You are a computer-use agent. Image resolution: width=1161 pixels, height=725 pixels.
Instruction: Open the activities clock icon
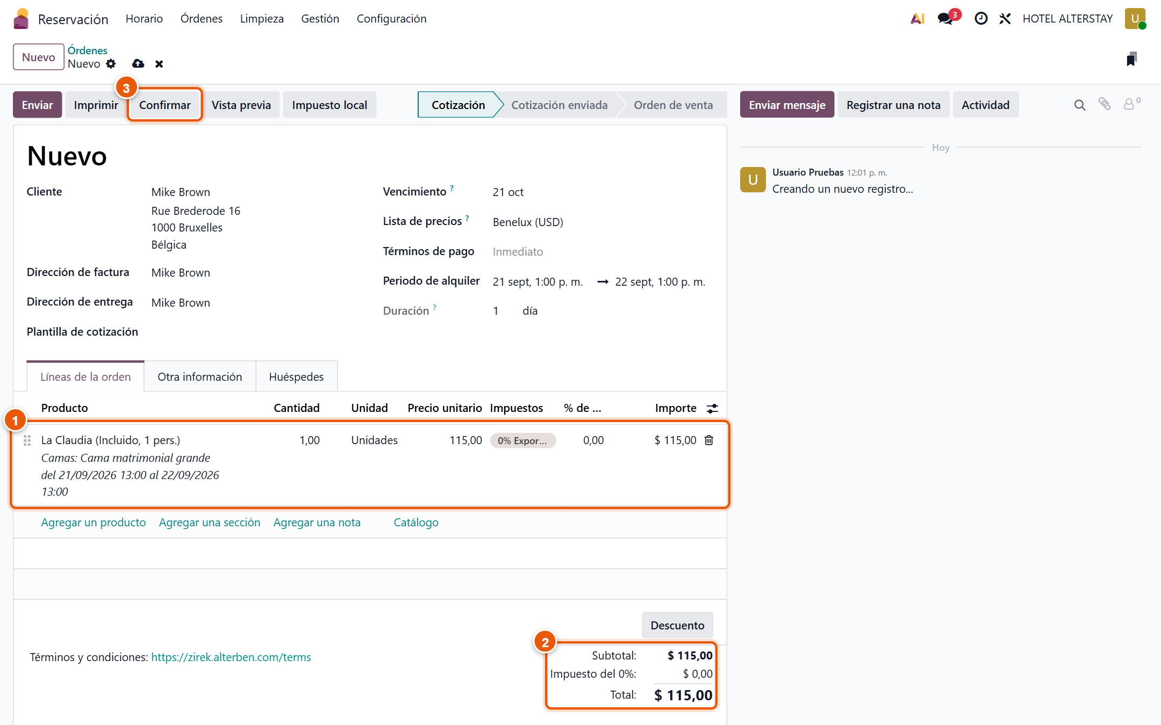point(981,19)
